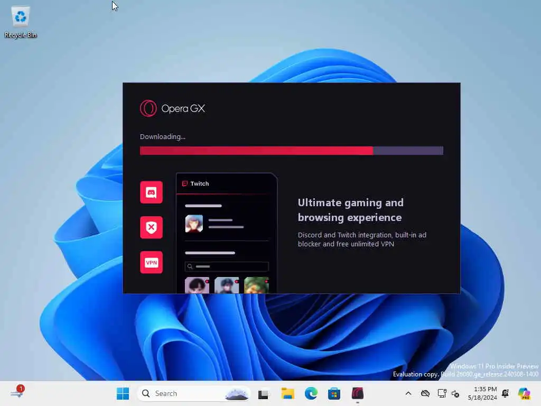Click the green streamer thumbnail at bottom
Screen dimensions: 541x406
pyautogui.click(x=256, y=285)
